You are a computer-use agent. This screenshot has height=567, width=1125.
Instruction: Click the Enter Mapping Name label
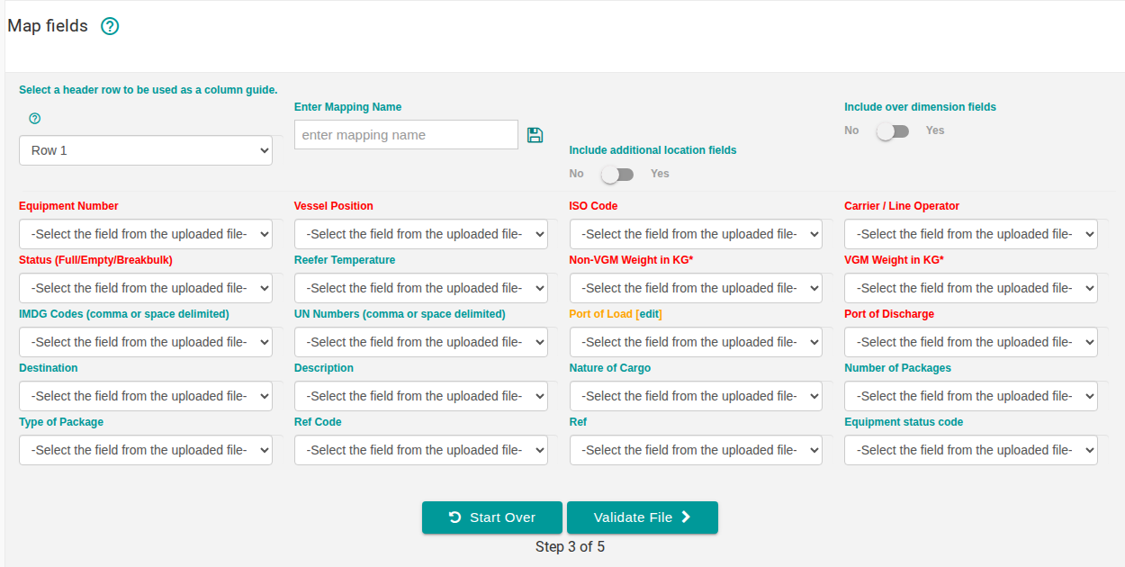tap(348, 107)
